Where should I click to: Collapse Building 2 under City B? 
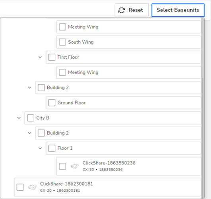[29, 133]
